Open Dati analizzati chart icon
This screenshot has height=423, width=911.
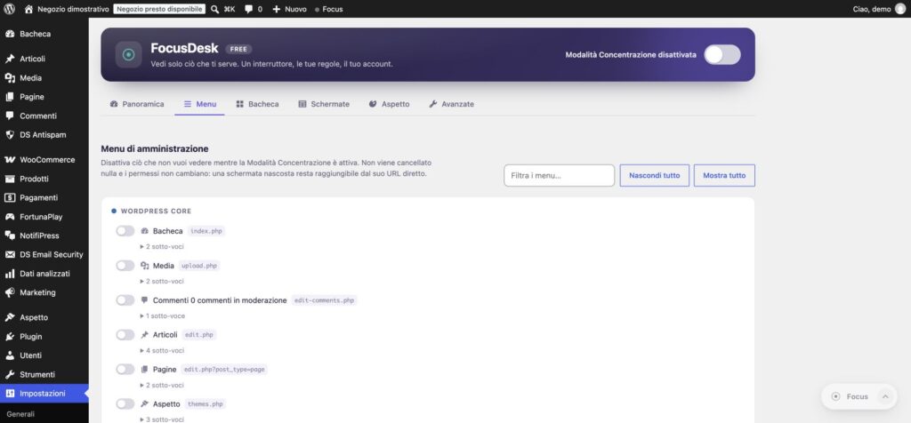pos(9,274)
